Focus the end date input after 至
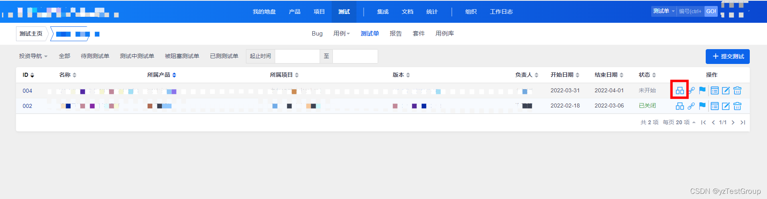 [355, 56]
